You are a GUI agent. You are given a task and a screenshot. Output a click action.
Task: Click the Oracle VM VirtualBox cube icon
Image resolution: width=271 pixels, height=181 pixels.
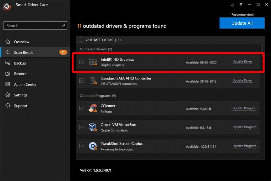point(93,127)
